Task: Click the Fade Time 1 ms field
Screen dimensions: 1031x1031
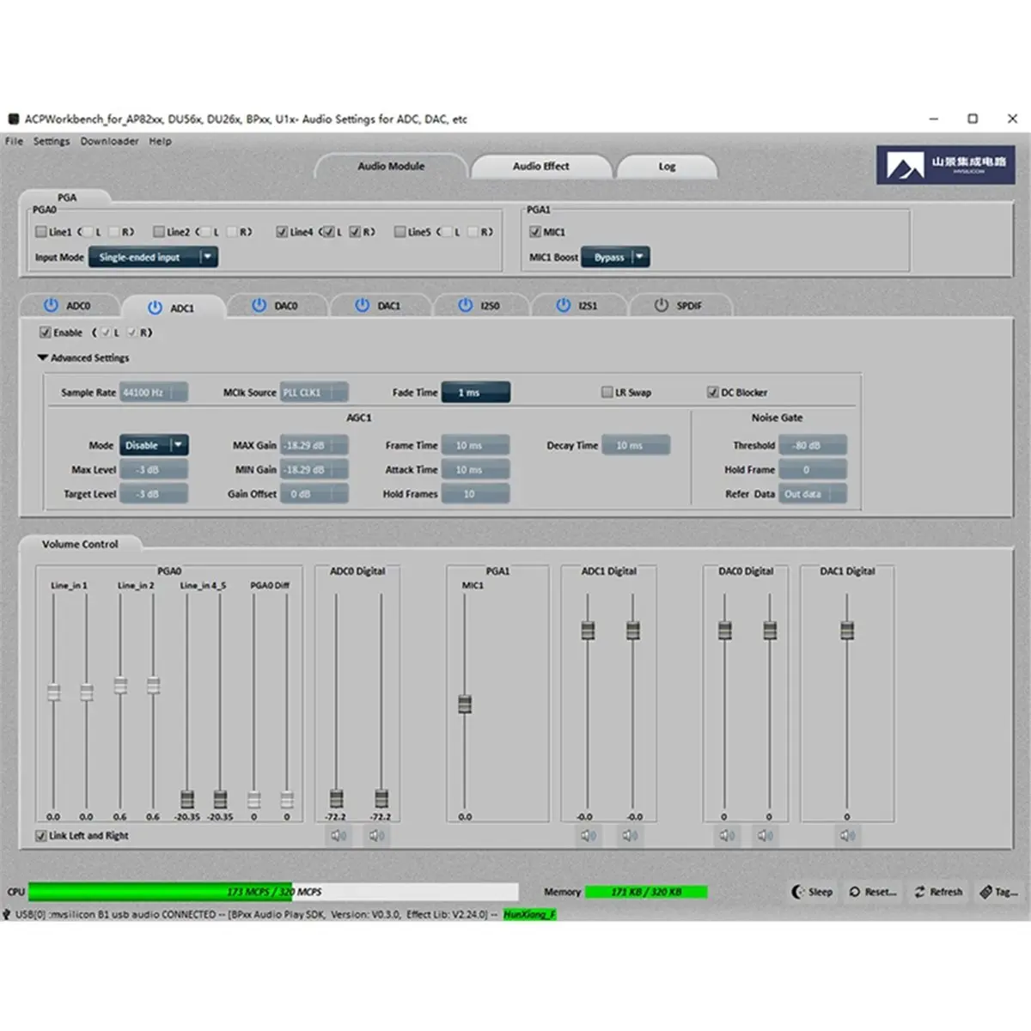Action: pyautogui.click(x=476, y=393)
